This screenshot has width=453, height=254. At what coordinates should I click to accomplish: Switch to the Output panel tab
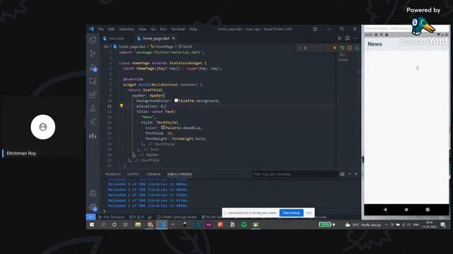click(x=133, y=174)
